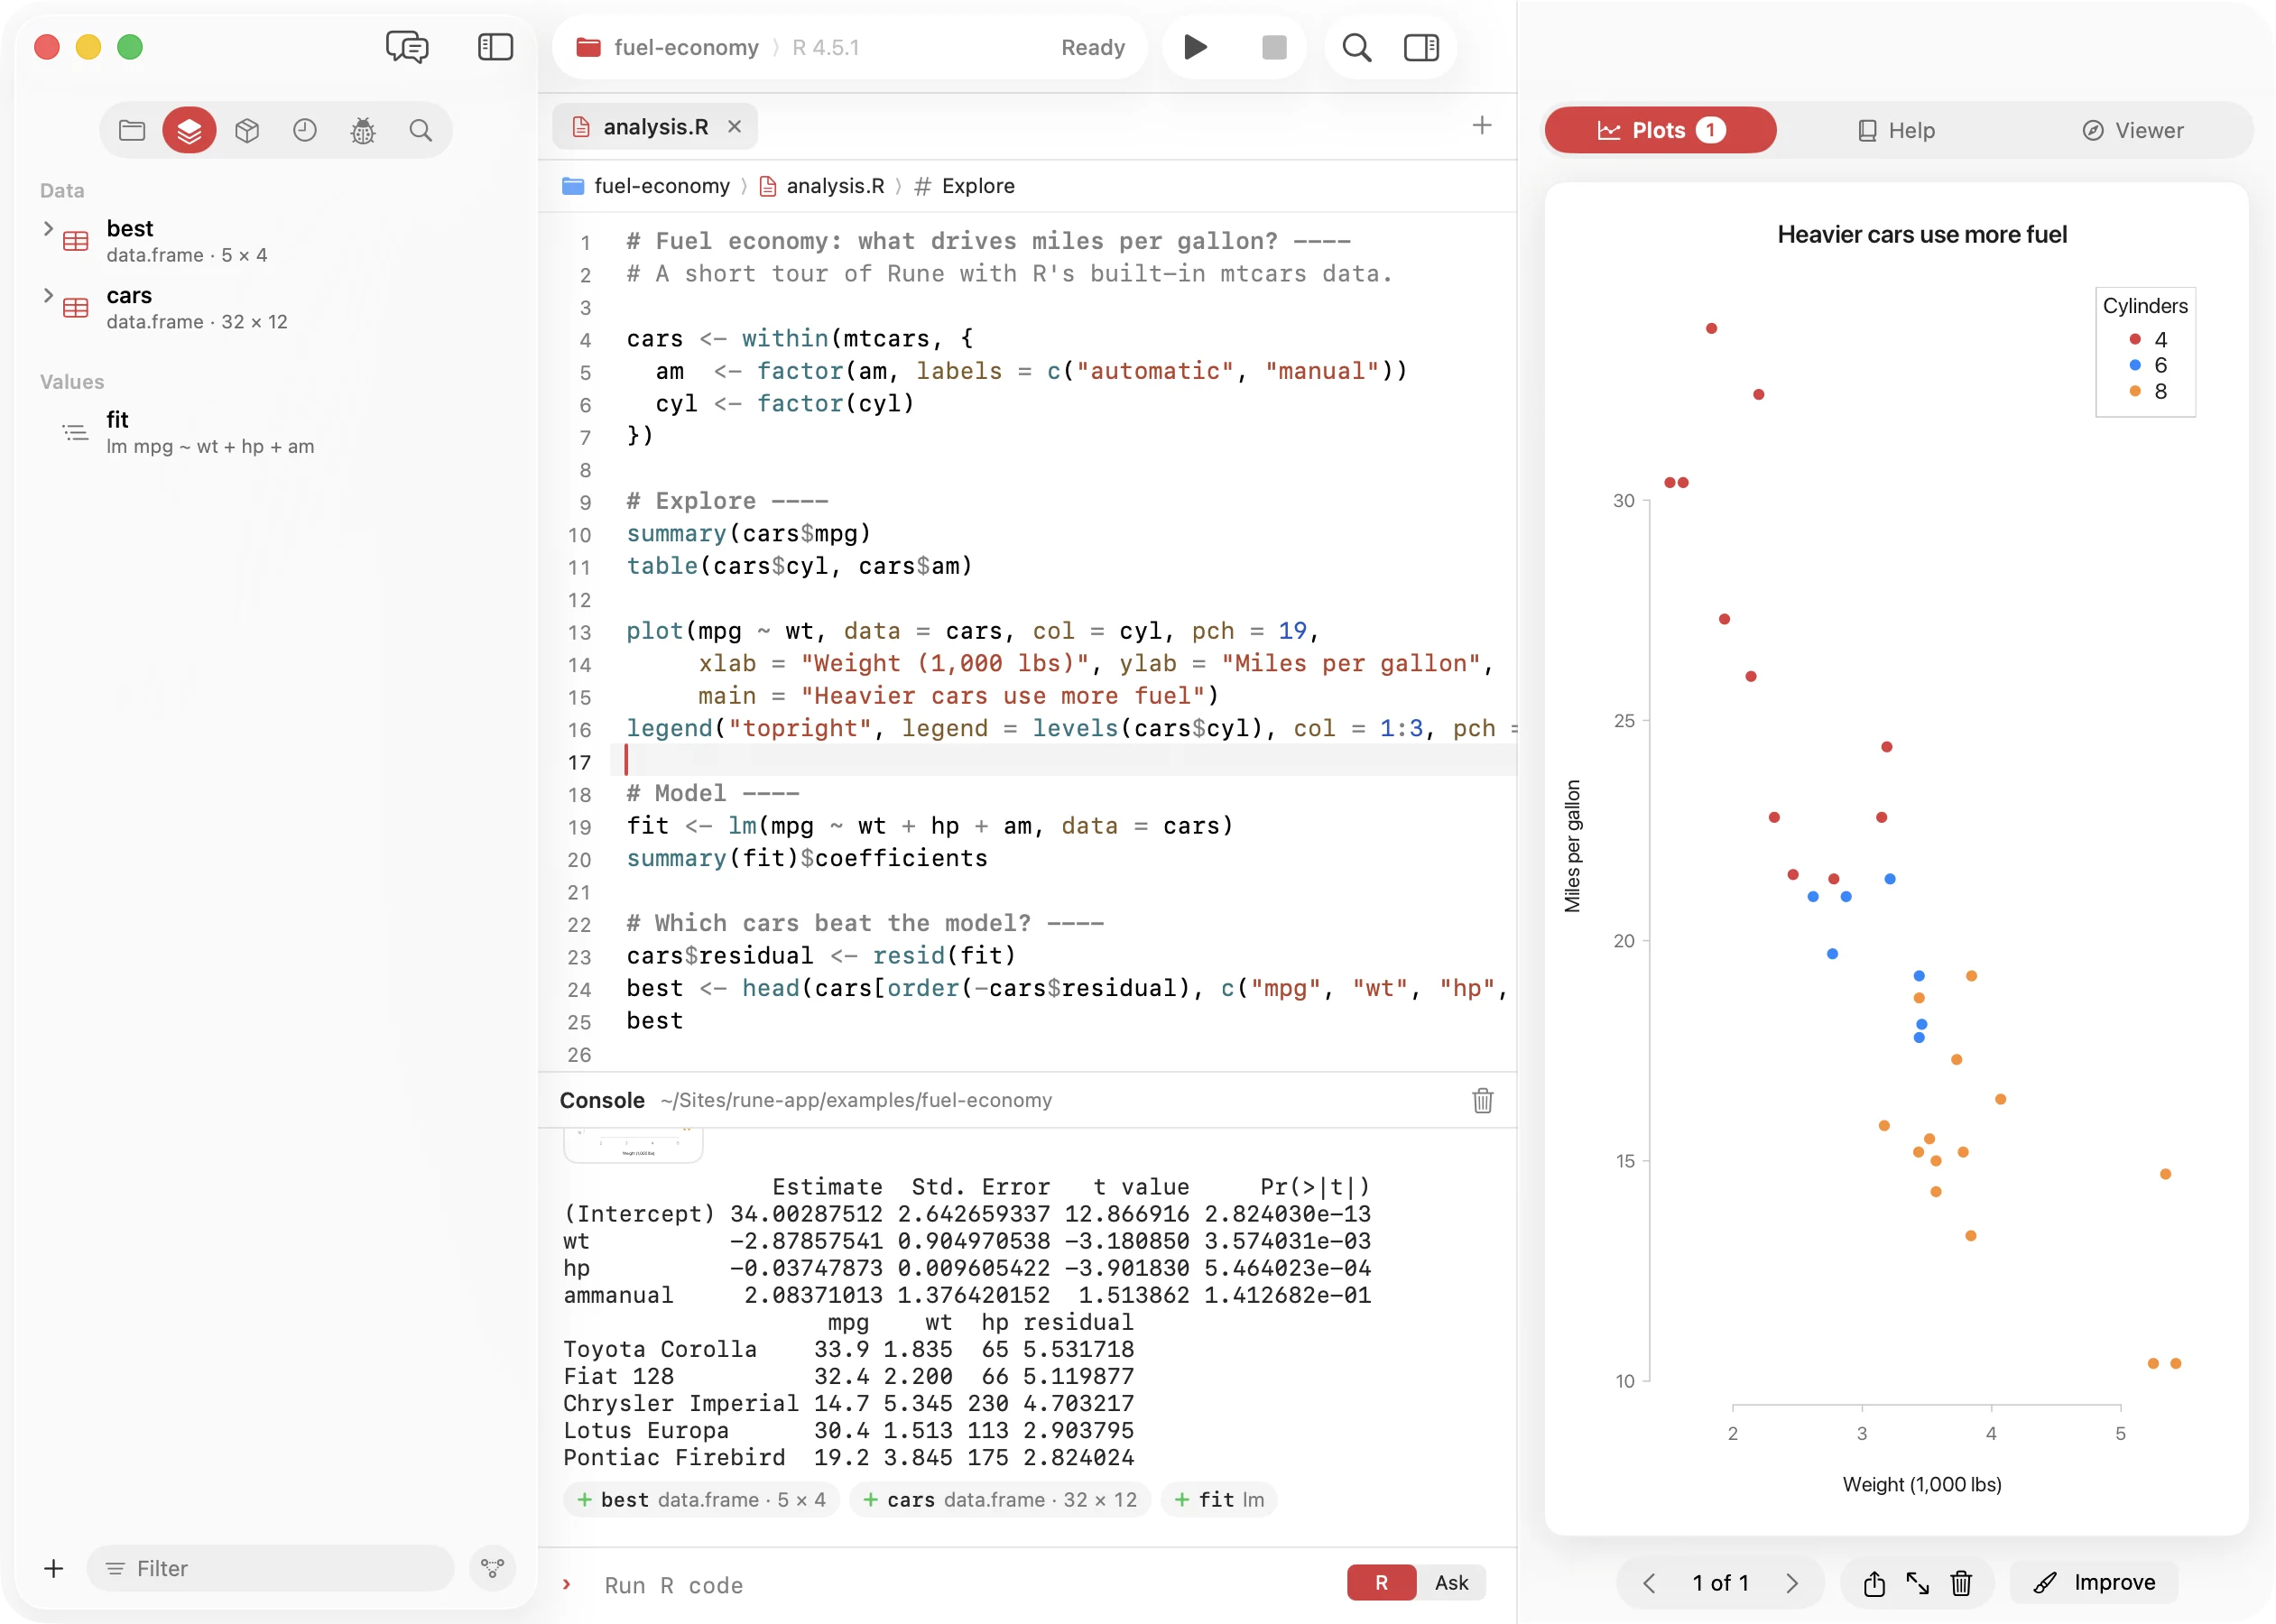Switch to the Viewer tab
The width and height of the screenshot is (2276, 1624).
point(2133,130)
